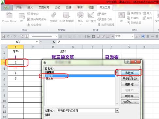Click the undo arrow icon
Image resolution: width=159 pixels, height=119 pixels.
[8, 36]
